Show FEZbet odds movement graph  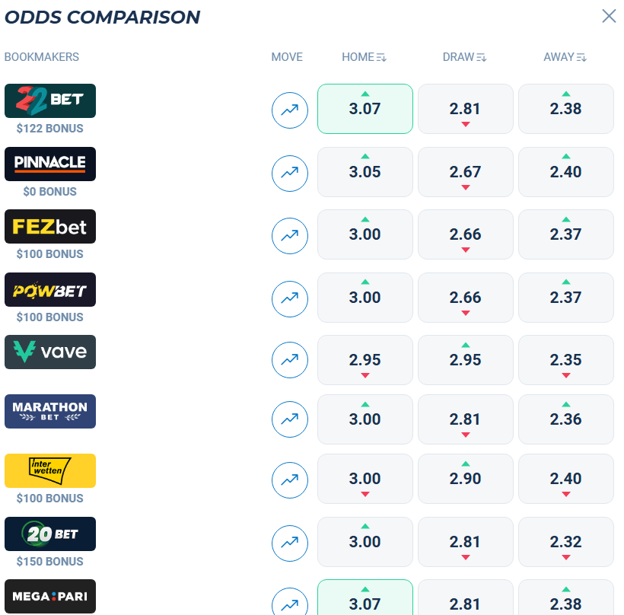[x=290, y=236]
